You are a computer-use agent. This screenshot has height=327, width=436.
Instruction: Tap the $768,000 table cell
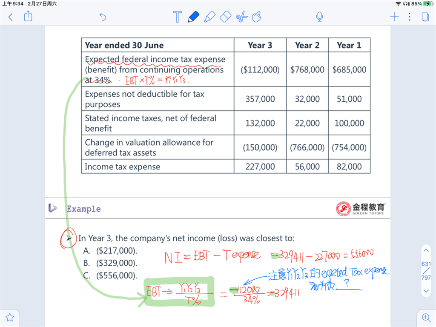(307, 69)
